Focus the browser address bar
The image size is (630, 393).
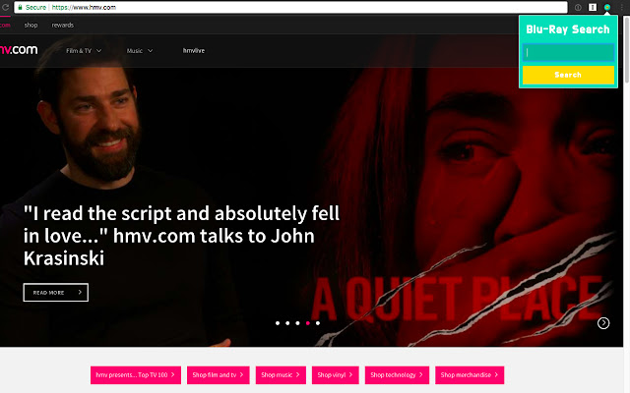pyautogui.click(x=290, y=7)
